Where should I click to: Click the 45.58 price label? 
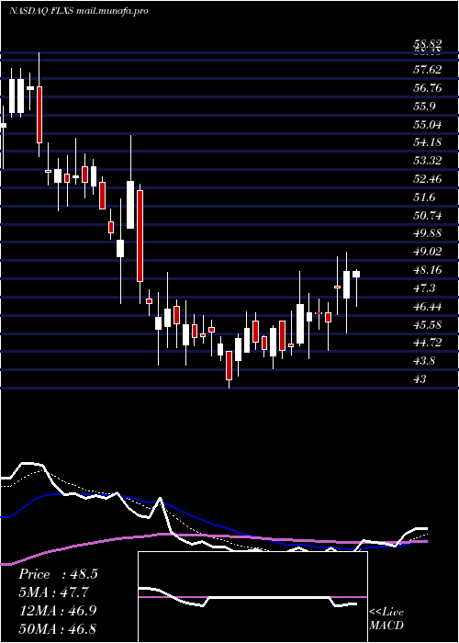428,324
